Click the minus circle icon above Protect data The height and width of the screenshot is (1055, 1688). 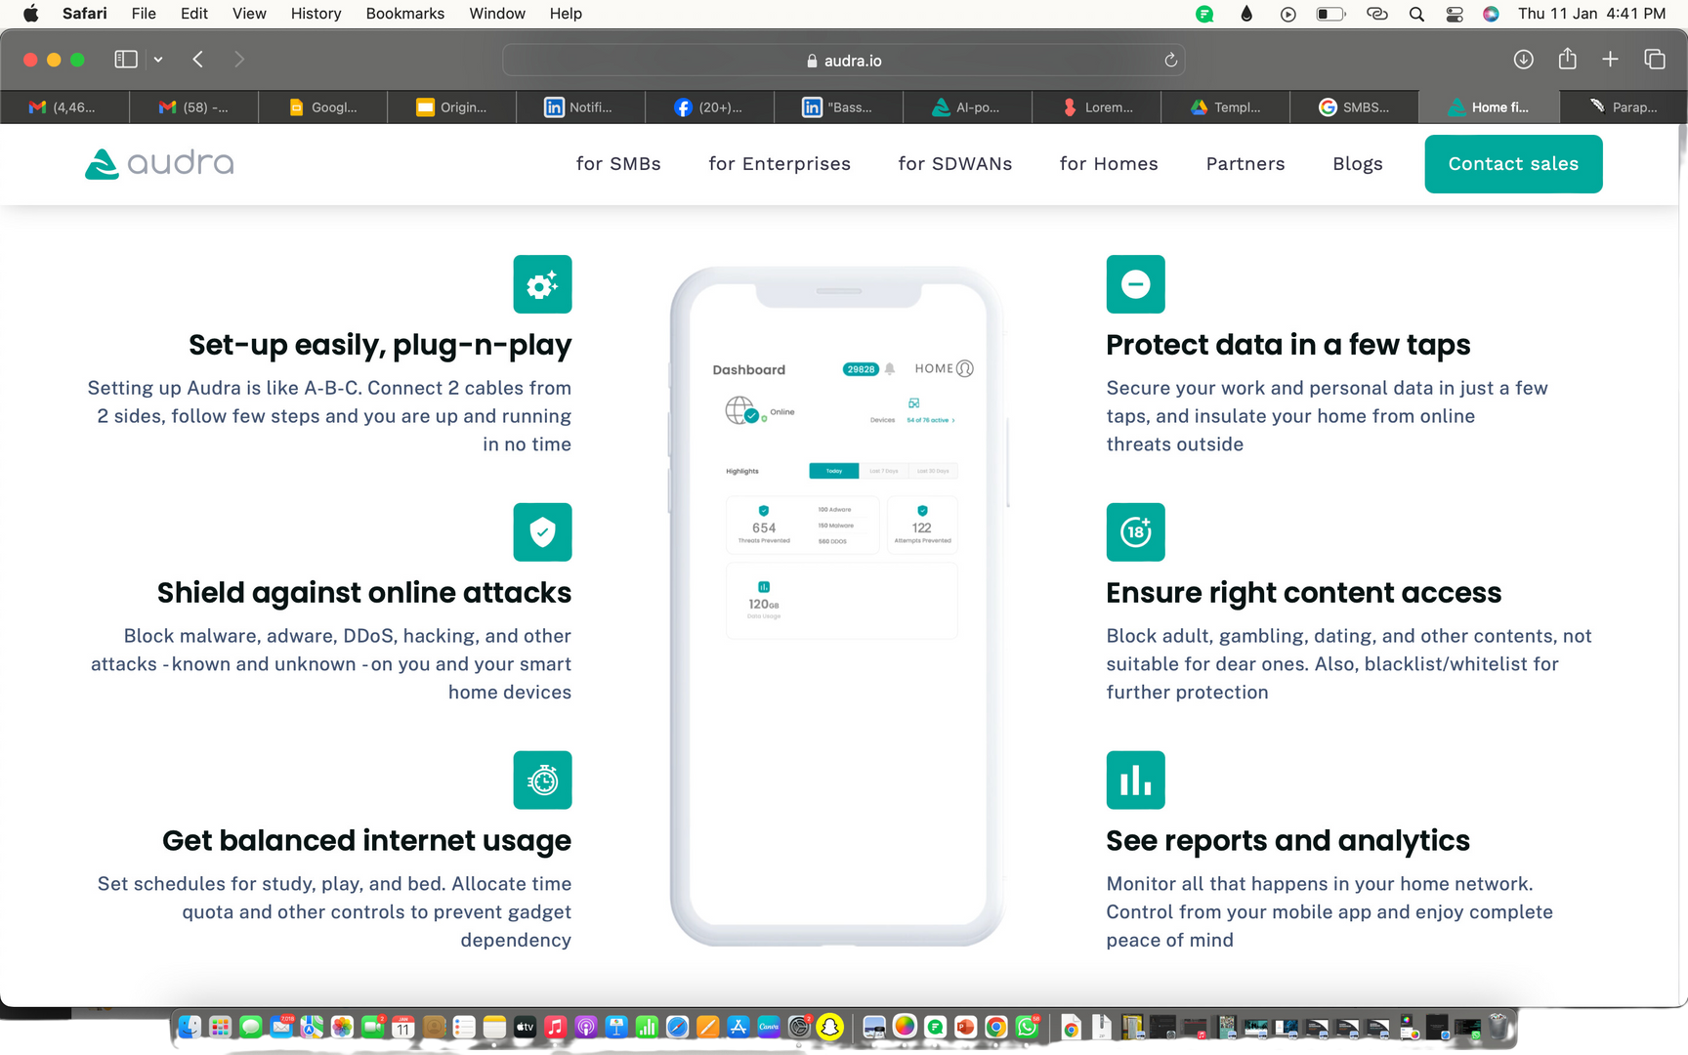pos(1135,284)
